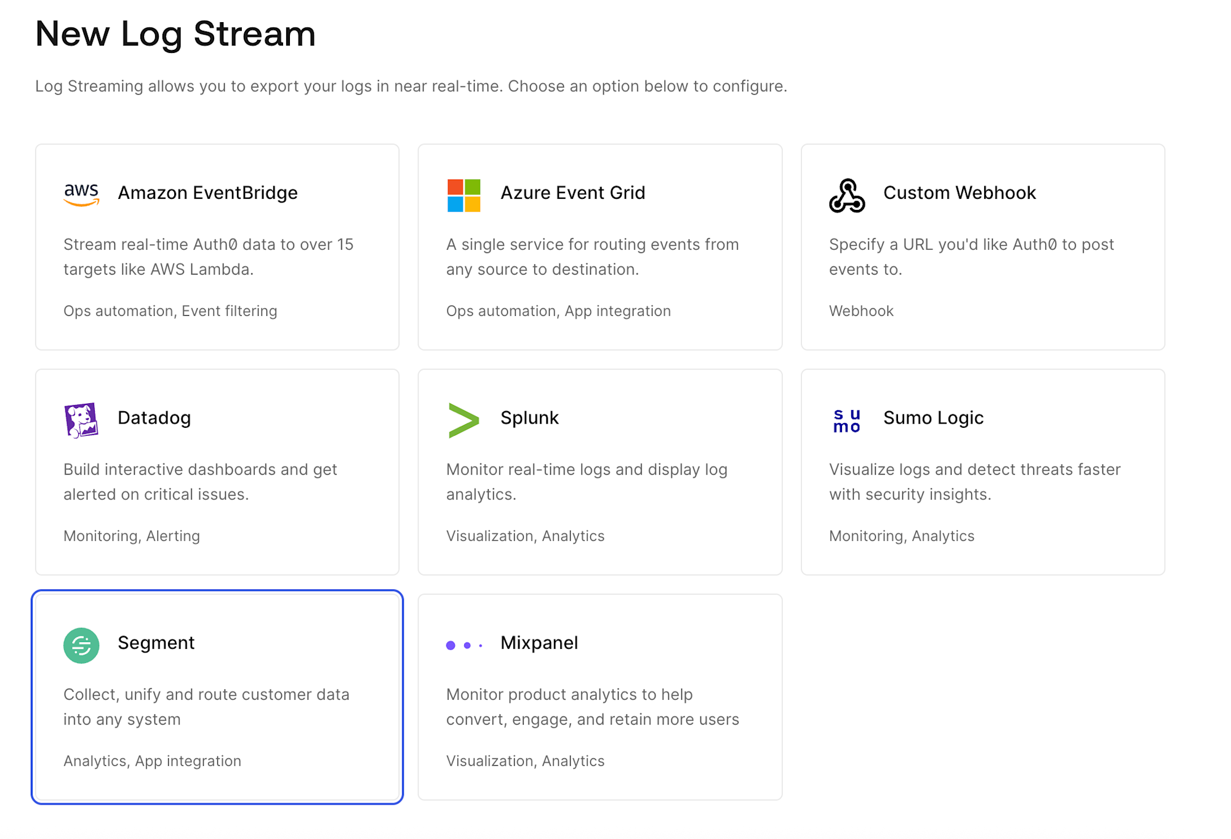Click the 'New Log Stream' heading
The height and width of the screenshot is (839, 1231).
point(175,34)
